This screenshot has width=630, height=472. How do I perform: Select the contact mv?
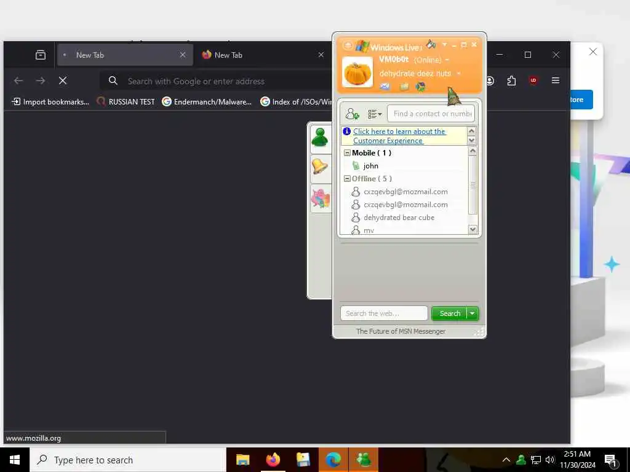pyautogui.click(x=369, y=230)
